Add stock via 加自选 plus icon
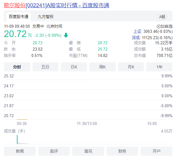 pos(158,27)
